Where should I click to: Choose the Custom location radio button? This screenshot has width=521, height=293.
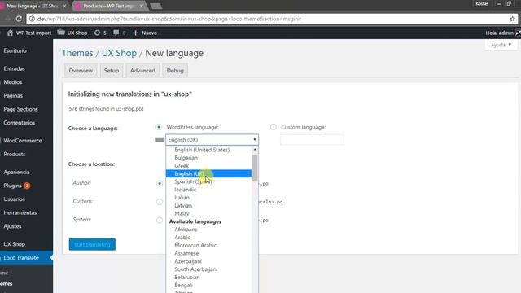[x=160, y=202]
